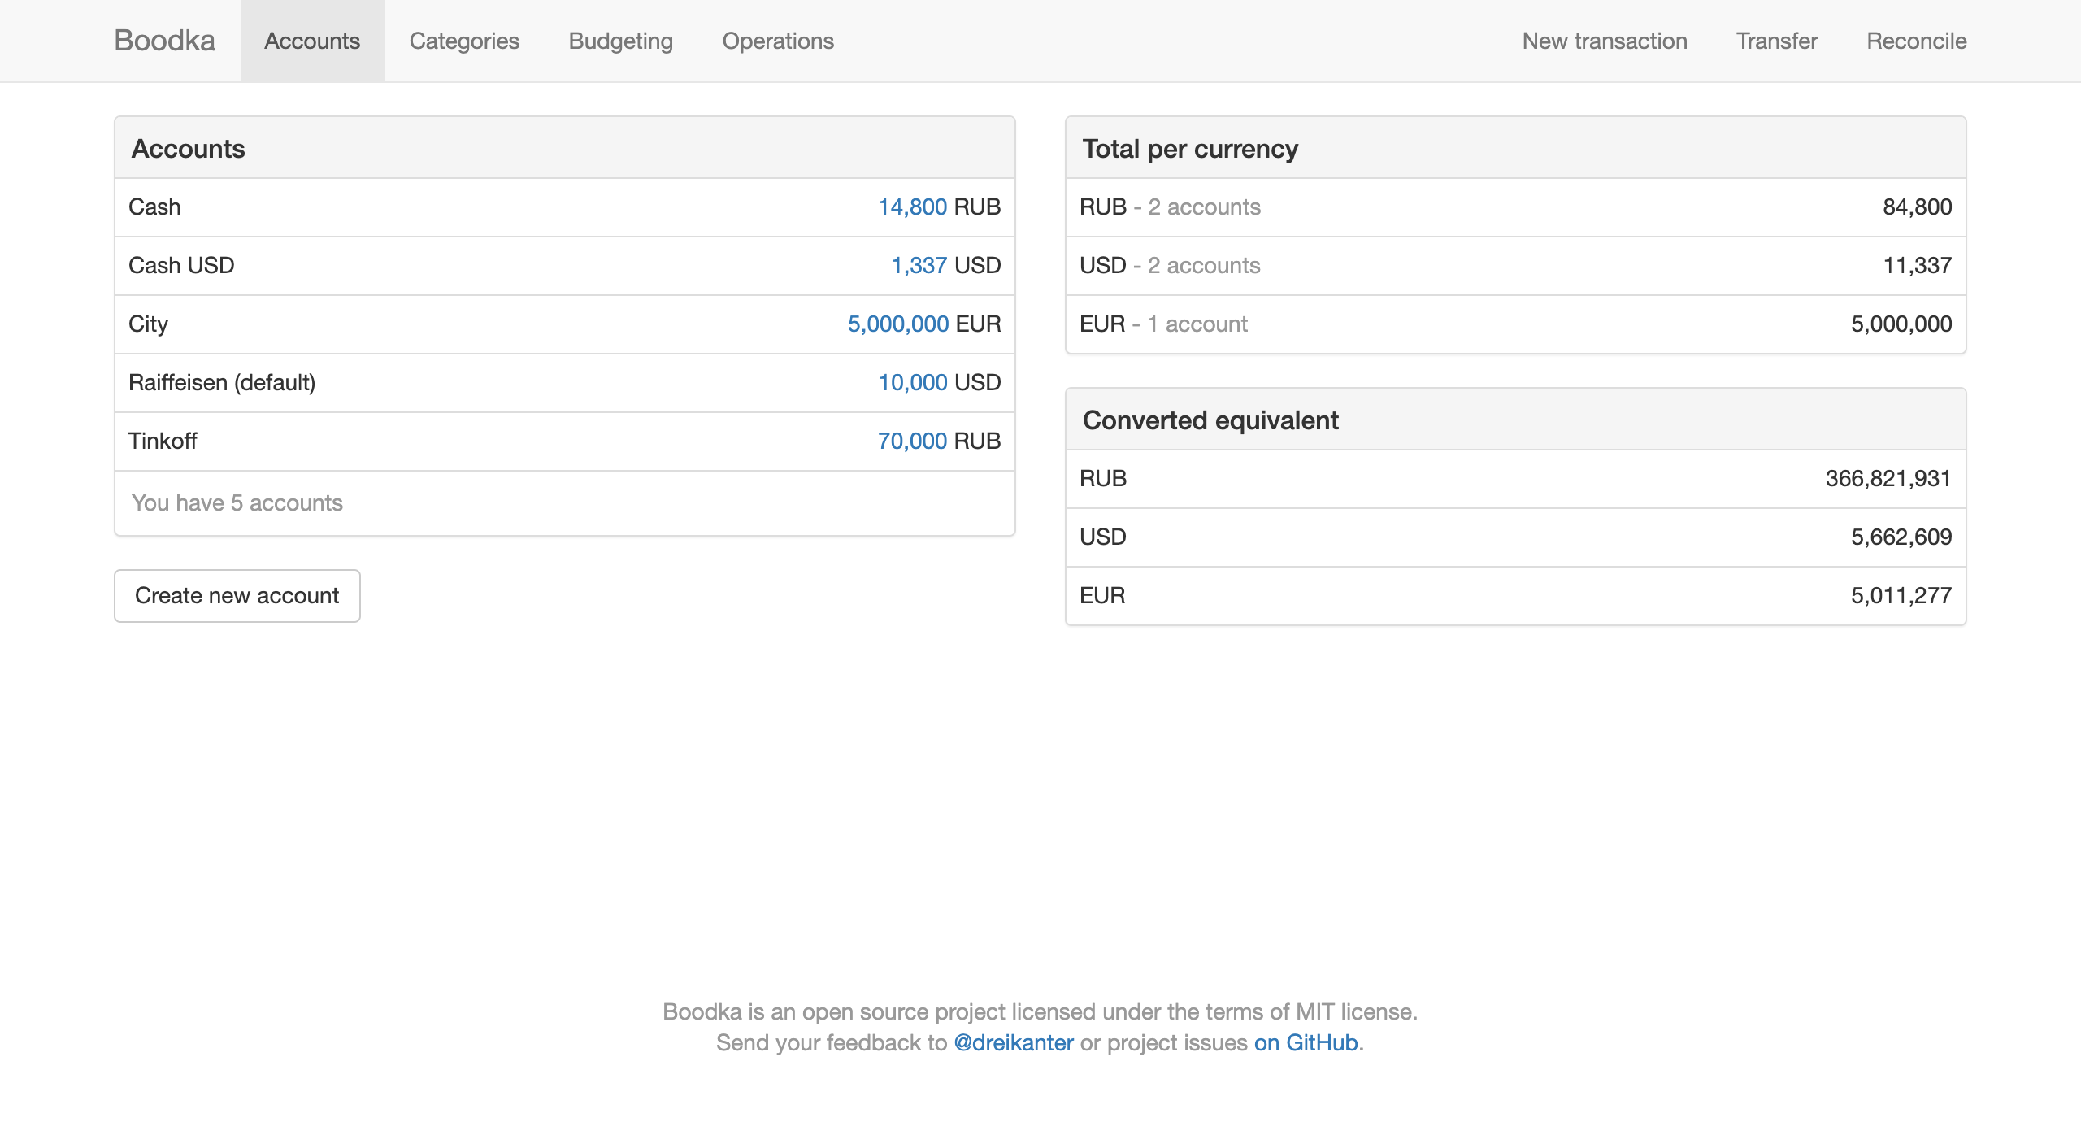The width and height of the screenshot is (2081, 1135).
Task: Select the Accounts nav tab
Action: point(312,41)
